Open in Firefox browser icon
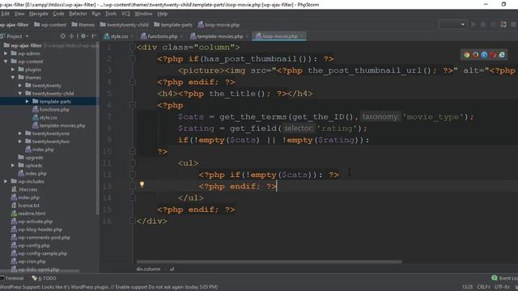Viewport: 518px width, 291px height. point(475,55)
